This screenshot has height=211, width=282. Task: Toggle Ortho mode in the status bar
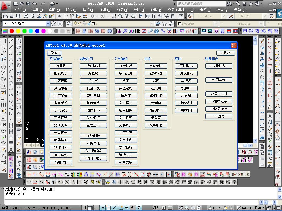[96, 208]
